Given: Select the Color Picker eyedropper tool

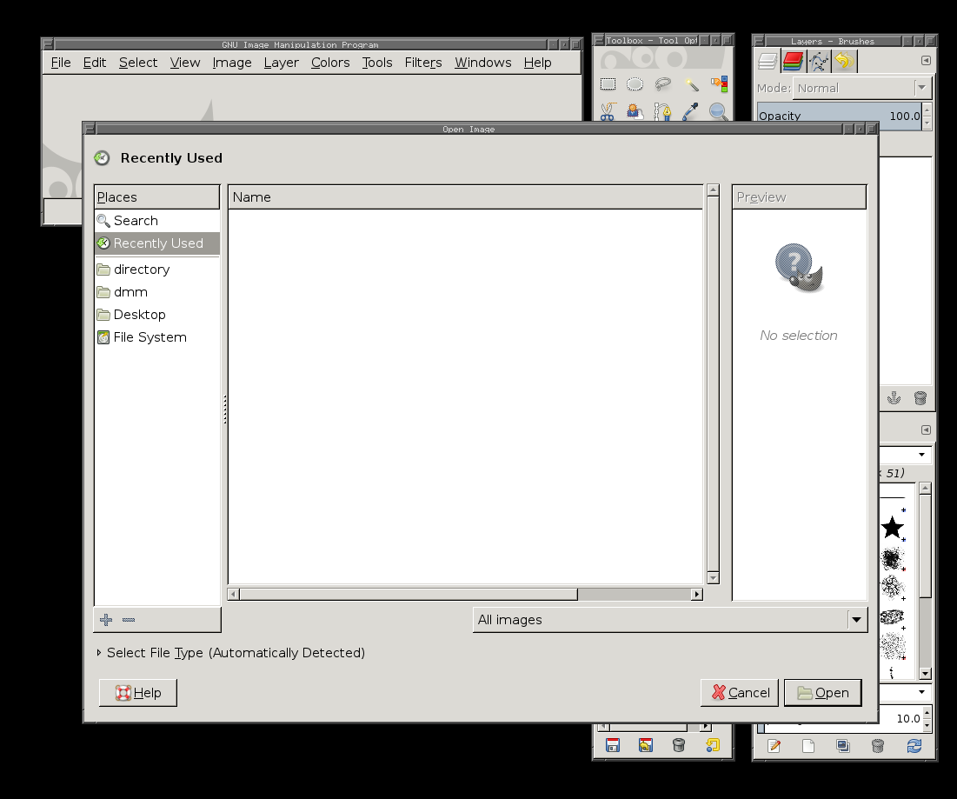Looking at the screenshot, I should [692, 111].
